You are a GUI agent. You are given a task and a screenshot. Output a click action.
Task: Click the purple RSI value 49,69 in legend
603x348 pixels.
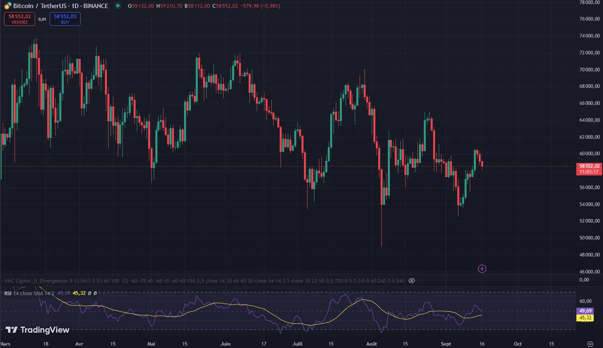(64, 293)
